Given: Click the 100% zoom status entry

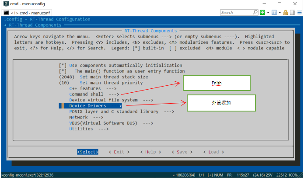Looking at the screenshot, I should (x=294, y=175).
